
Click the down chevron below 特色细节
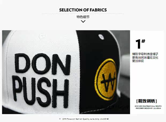coord(83,21)
